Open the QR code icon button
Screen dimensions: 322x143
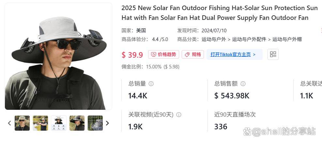(x=273, y=54)
